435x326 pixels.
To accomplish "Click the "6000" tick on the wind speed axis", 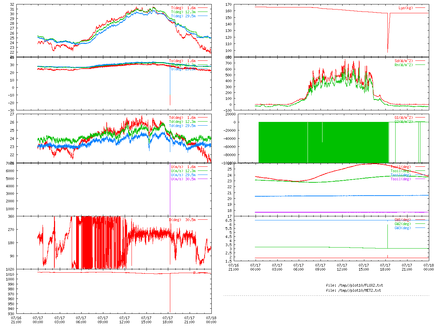I will [10, 171].
